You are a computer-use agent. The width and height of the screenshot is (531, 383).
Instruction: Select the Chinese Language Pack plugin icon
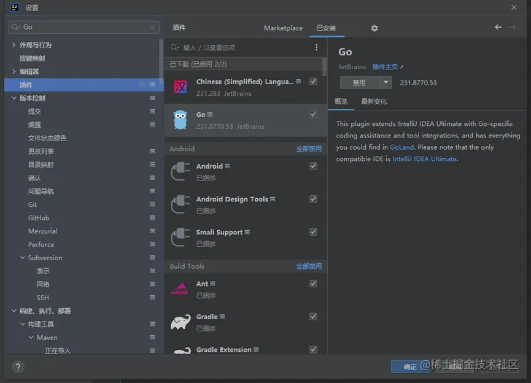tap(180, 87)
